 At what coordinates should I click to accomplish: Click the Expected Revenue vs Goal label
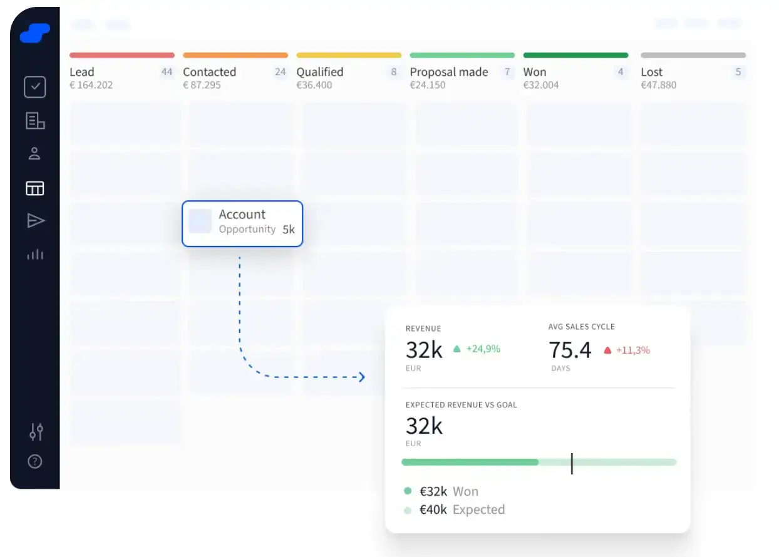coord(462,405)
